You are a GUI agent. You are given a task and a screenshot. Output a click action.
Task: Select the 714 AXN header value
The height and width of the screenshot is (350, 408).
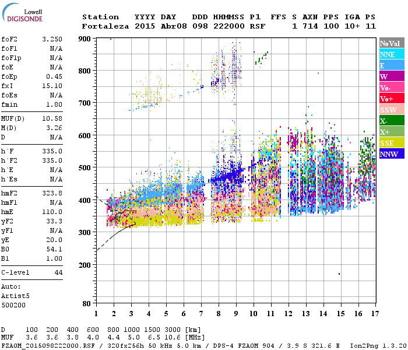(x=311, y=26)
